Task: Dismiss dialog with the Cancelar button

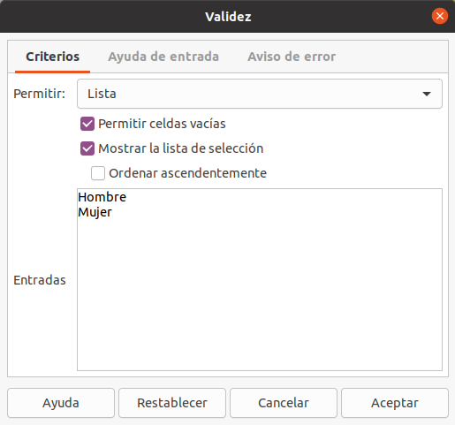Action: point(284,403)
